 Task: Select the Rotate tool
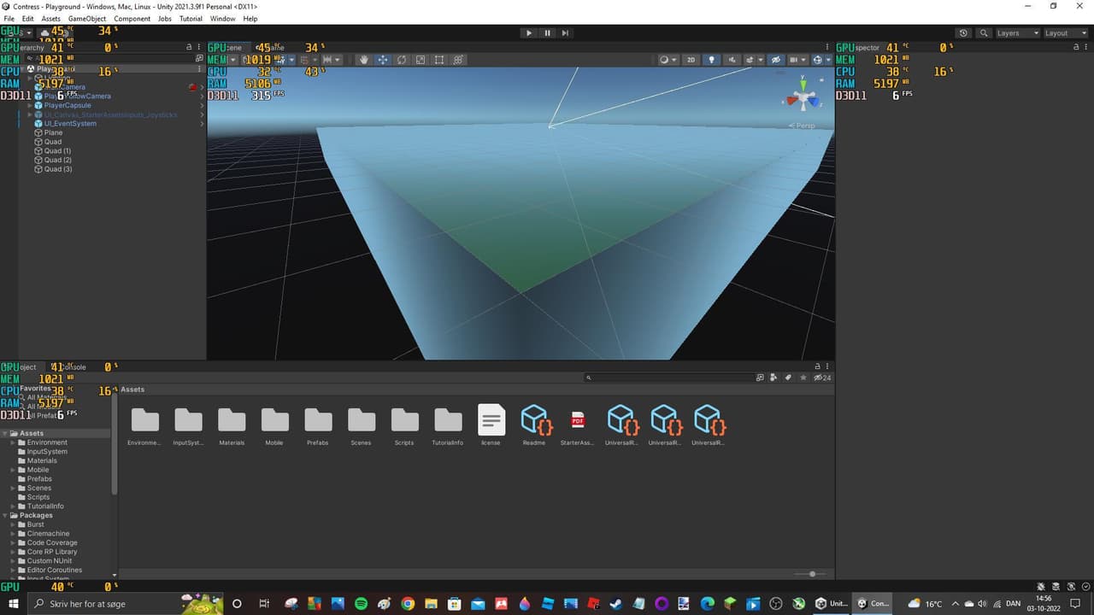pos(402,60)
